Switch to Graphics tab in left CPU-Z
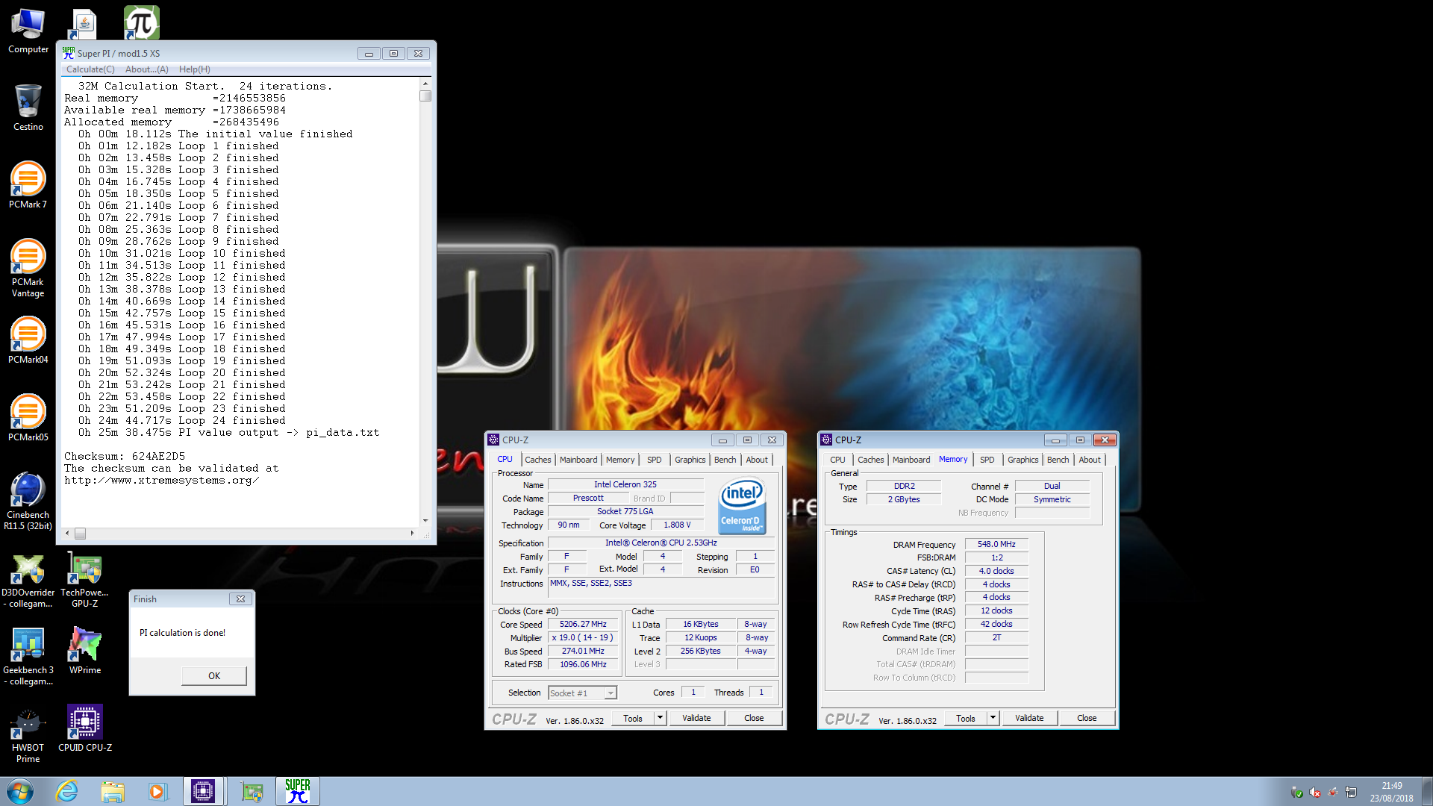Viewport: 1433px width, 806px height. click(x=690, y=460)
